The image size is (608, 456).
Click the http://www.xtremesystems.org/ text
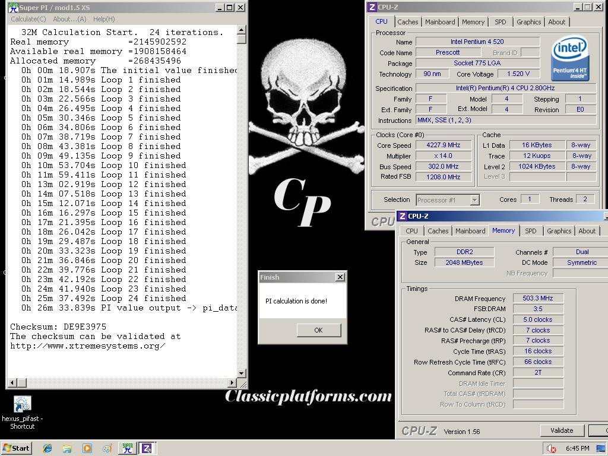88,346
